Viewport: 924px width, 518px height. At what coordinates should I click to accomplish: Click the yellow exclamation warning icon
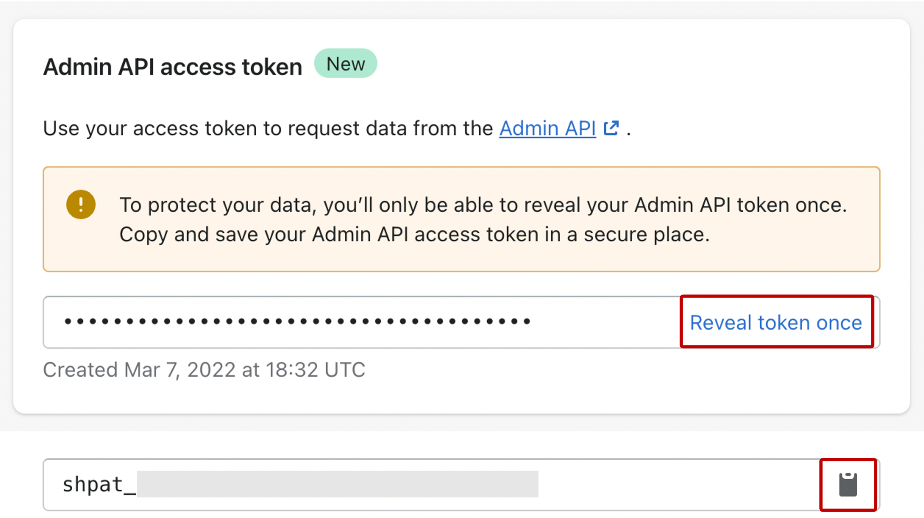coord(81,204)
